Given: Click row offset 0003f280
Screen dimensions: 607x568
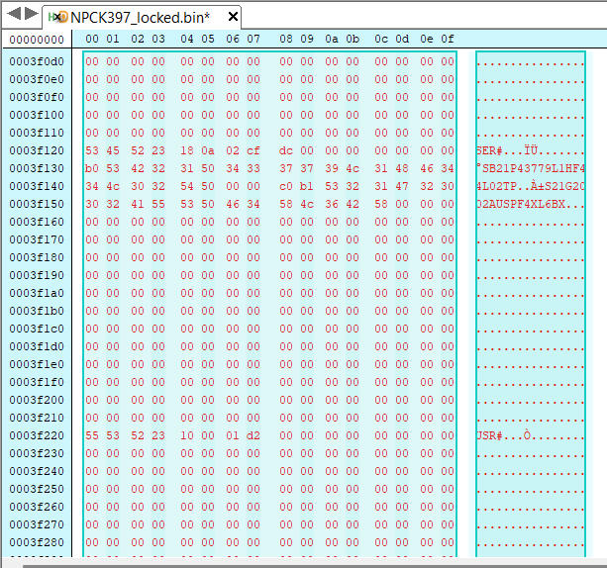Looking at the screenshot, I should click(x=37, y=542).
